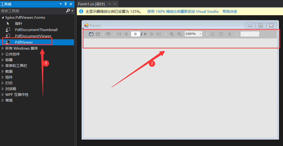
Task: Click the save icon in PDF toolbar
Action: (98, 34)
